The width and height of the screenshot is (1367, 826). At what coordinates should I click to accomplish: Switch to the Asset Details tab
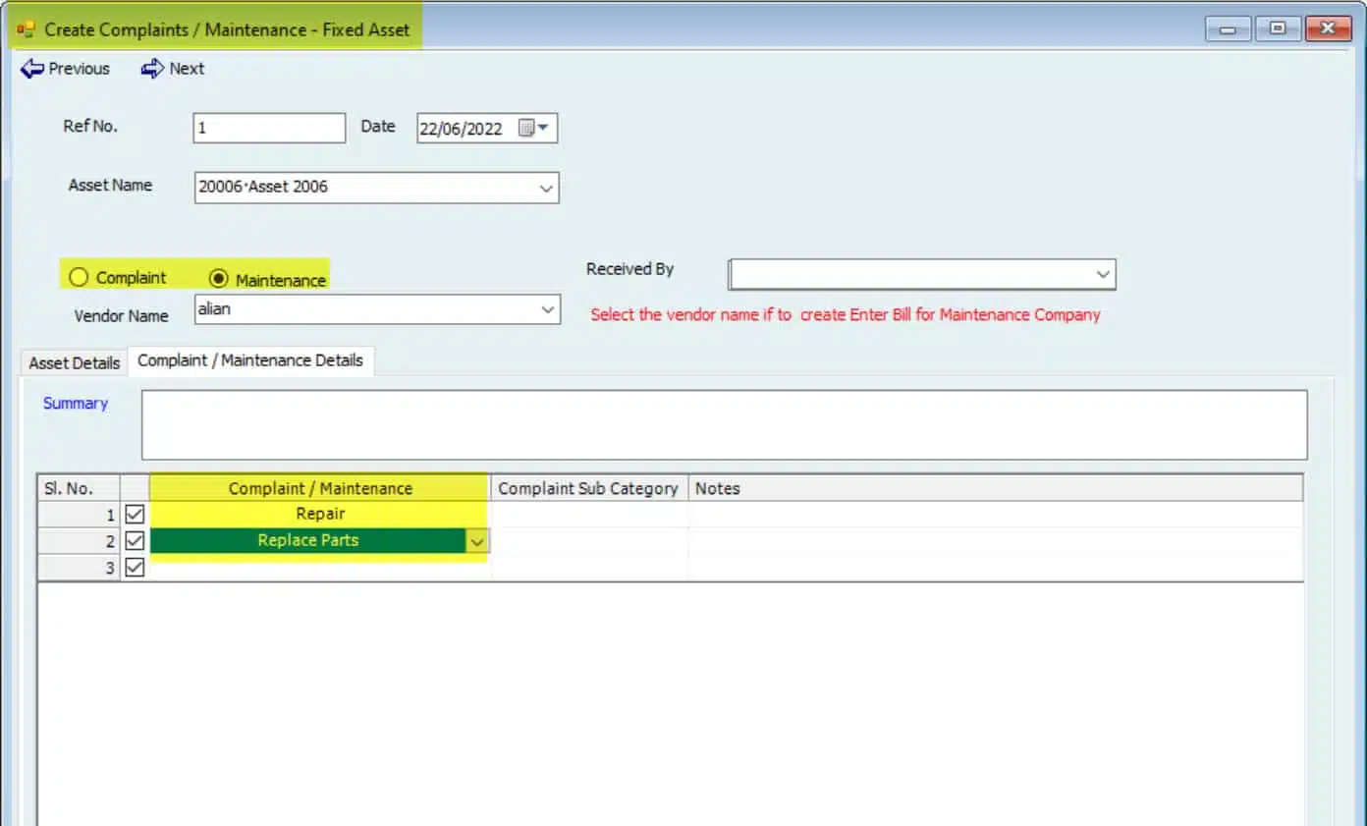click(x=75, y=362)
